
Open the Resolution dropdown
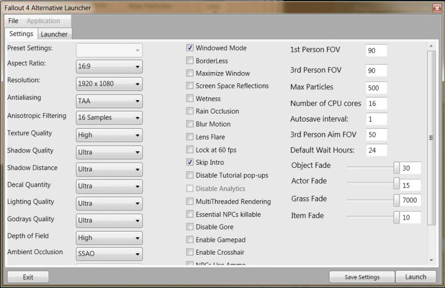(110, 84)
